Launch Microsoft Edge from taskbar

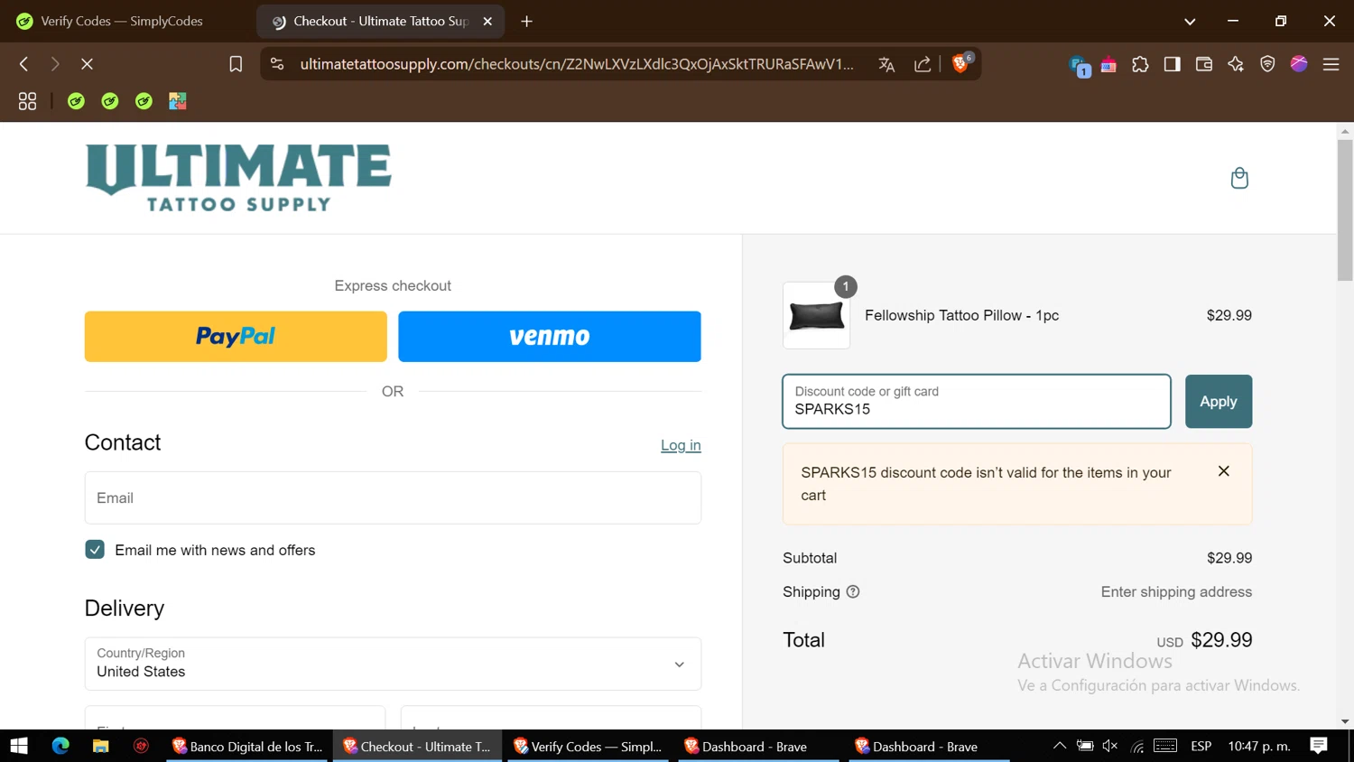[60, 746]
